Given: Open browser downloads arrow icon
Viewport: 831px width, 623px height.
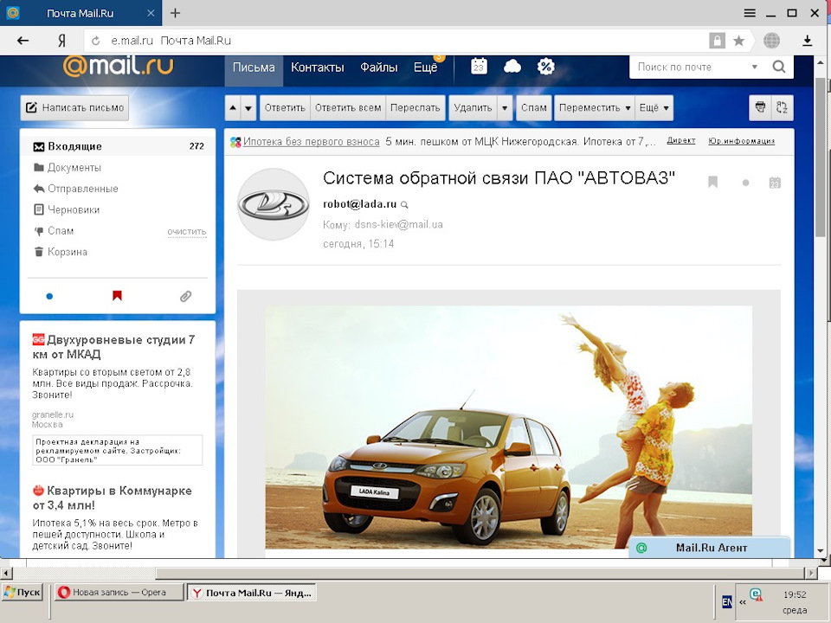Looking at the screenshot, I should (807, 41).
